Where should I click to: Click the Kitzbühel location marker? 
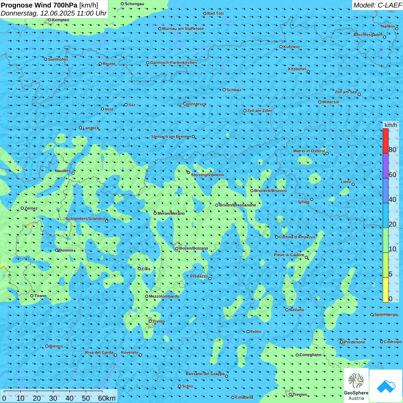(x=308, y=72)
